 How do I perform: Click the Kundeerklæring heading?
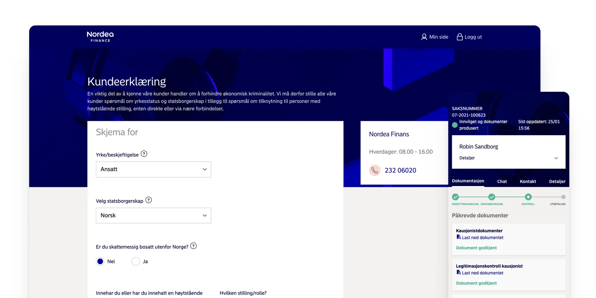click(x=127, y=82)
